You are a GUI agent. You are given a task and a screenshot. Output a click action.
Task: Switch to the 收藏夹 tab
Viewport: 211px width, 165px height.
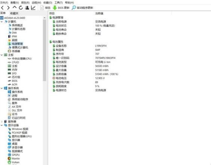(14, 13)
